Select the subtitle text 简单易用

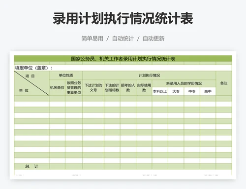[x=92, y=38]
